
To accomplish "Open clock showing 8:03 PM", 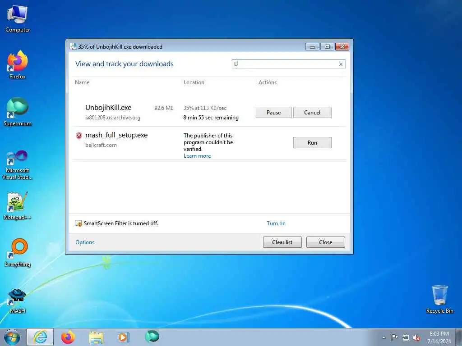I will tap(439, 337).
